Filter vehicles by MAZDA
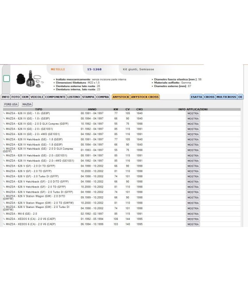 pos(27,104)
